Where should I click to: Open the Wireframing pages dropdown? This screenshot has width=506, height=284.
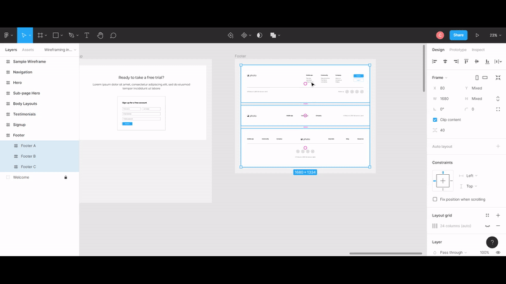pyautogui.click(x=60, y=50)
